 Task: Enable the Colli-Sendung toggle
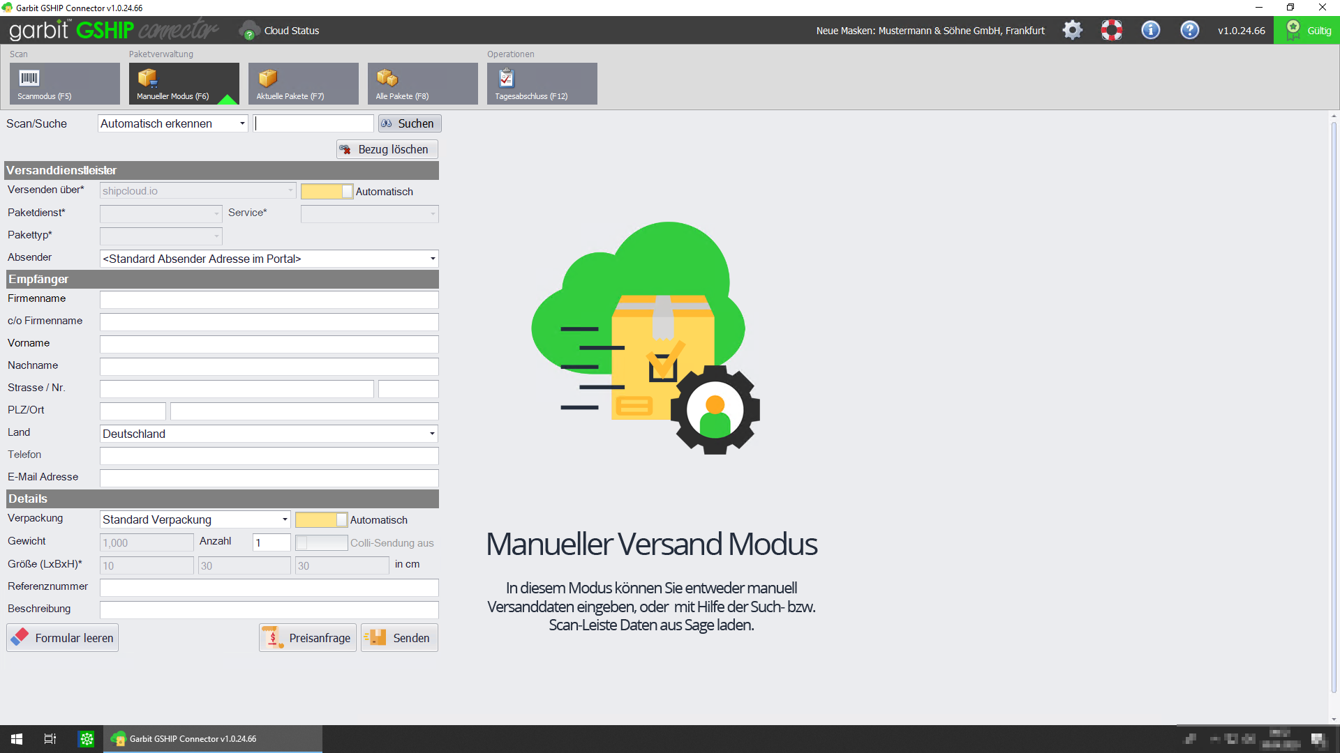pos(321,543)
